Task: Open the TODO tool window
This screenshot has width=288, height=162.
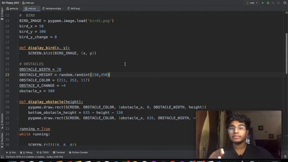Action: coord(43,153)
